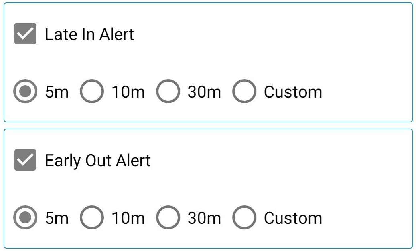Image resolution: width=416 pixels, height=251 pixels.
Task: Click the "Late In Alert" label text
Action: [x=89, y=34]
